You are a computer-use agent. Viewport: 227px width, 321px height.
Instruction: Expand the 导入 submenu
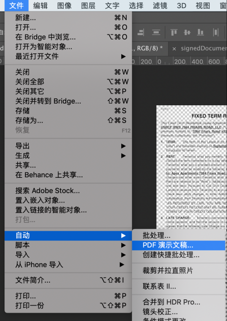tap(68, 255)
